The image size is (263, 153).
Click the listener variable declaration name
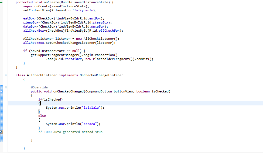tap(63, 39)
